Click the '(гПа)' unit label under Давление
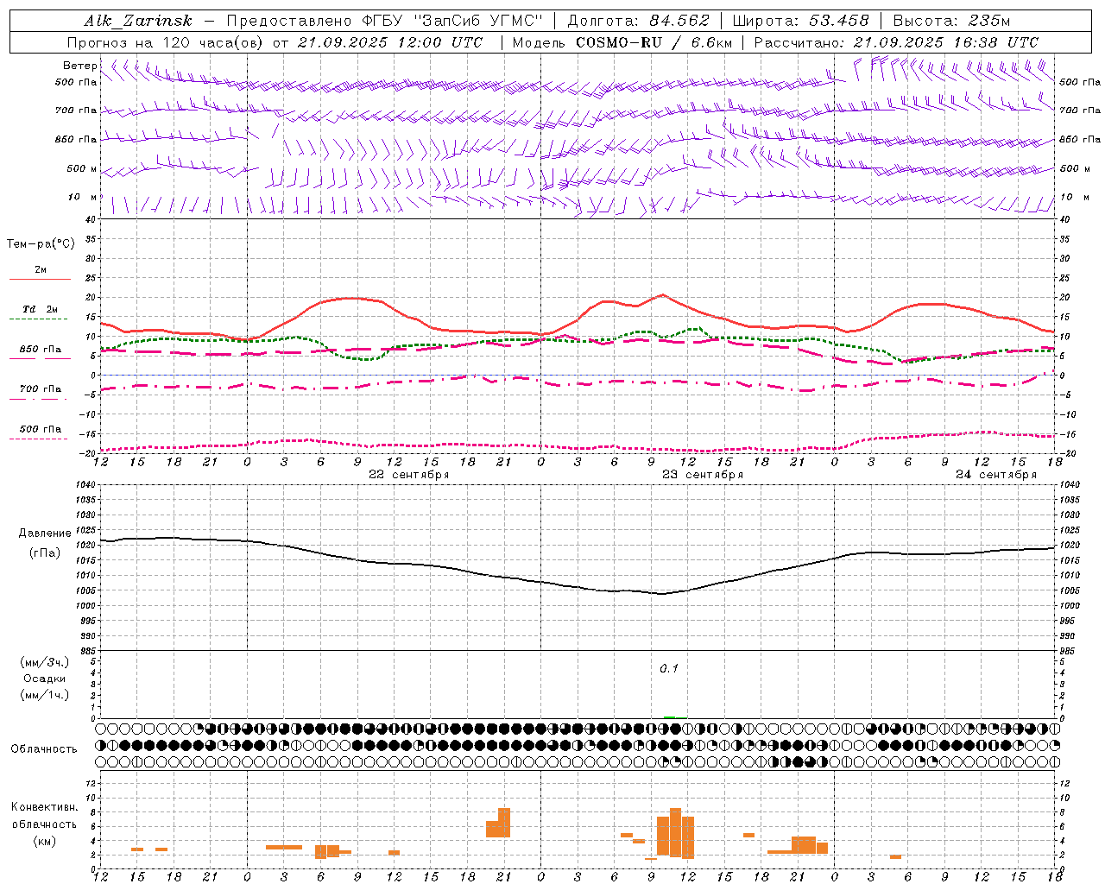This screenshot has height=884, width=1105. (45, 553)
